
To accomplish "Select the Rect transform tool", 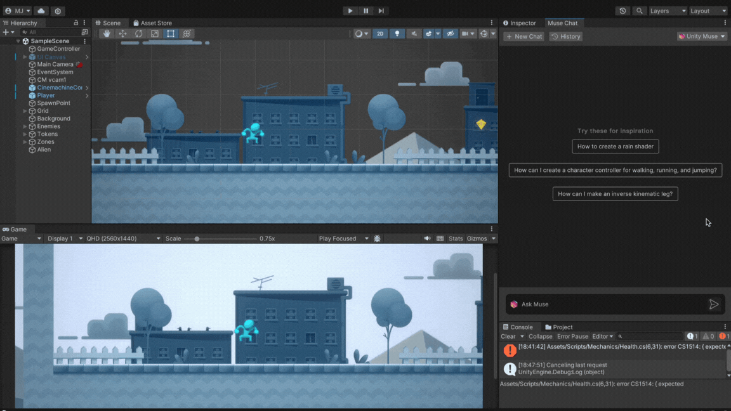I will (171, 34).
